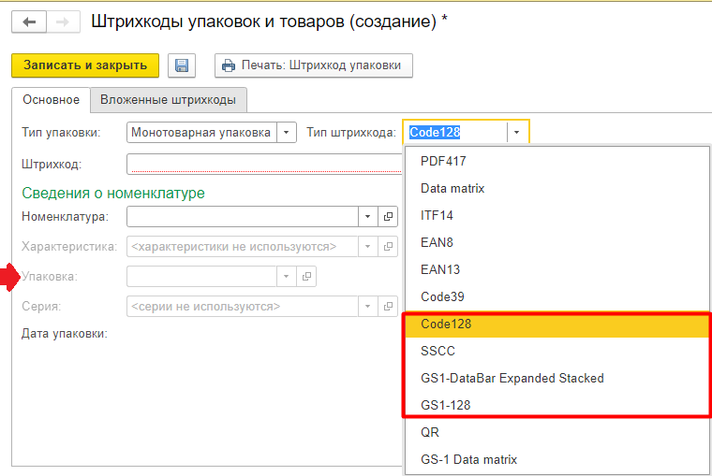Expand the Тип упаковки dropdown
The image size is (712, 476).
pyautogui.click(x=288, y=133)
